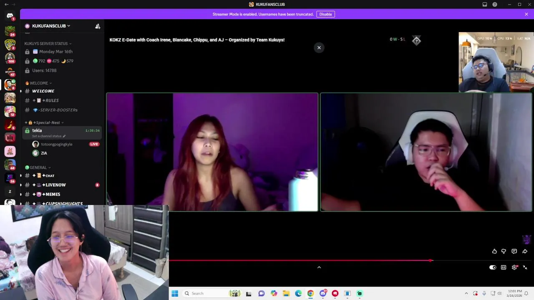The width and height of the screenshot is (534, 300).
Task: Open the video comments icon
Action: click(x=514, y=251)
